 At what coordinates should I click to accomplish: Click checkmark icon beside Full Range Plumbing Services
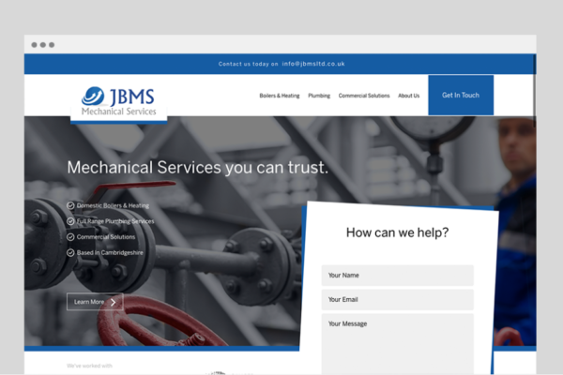point(70,221)
